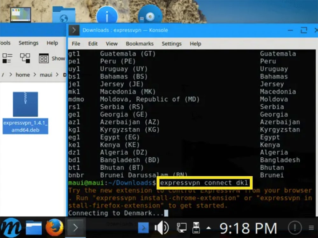Open the Konsole Bookmarks menu

point(140,44)
